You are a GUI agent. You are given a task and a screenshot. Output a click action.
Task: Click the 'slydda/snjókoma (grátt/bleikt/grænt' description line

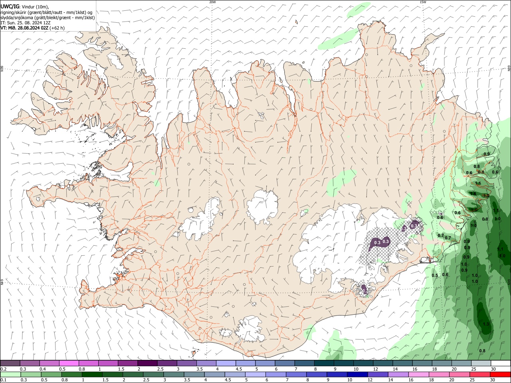coord(48,18)
